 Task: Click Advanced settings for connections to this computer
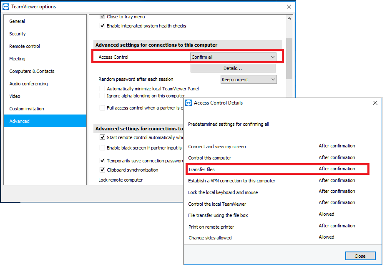point(156,45)
